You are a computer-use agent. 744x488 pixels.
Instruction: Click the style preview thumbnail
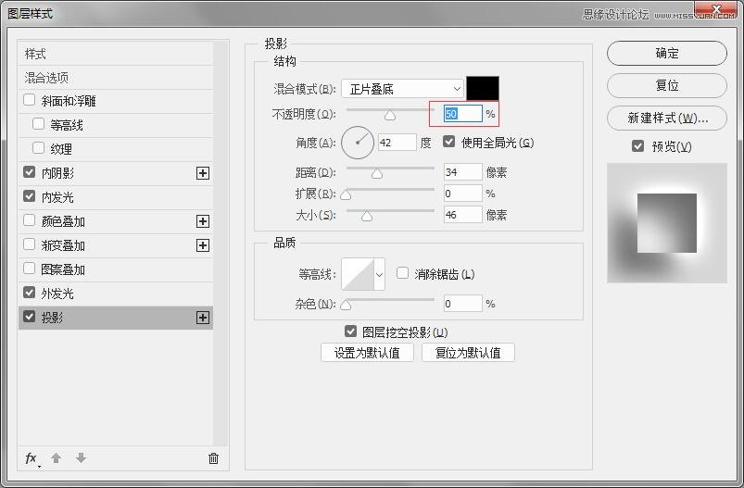click(667, 223)
